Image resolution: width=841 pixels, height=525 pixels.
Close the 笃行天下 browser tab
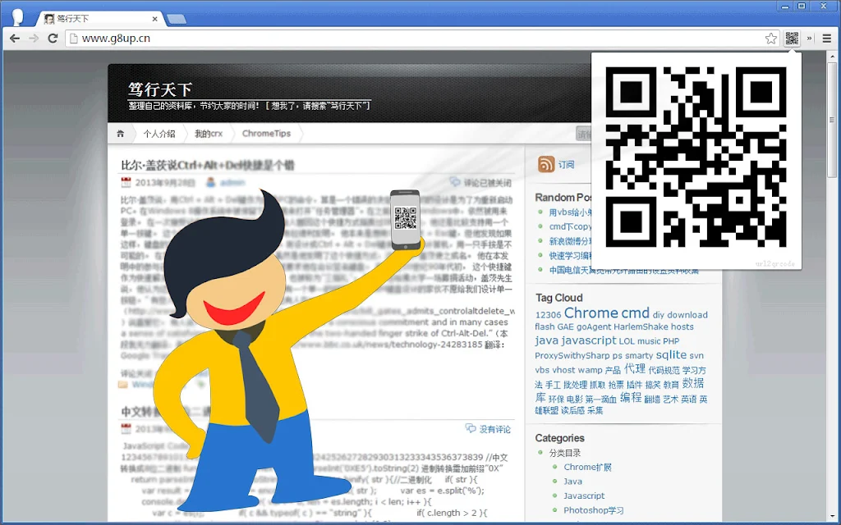155,19
